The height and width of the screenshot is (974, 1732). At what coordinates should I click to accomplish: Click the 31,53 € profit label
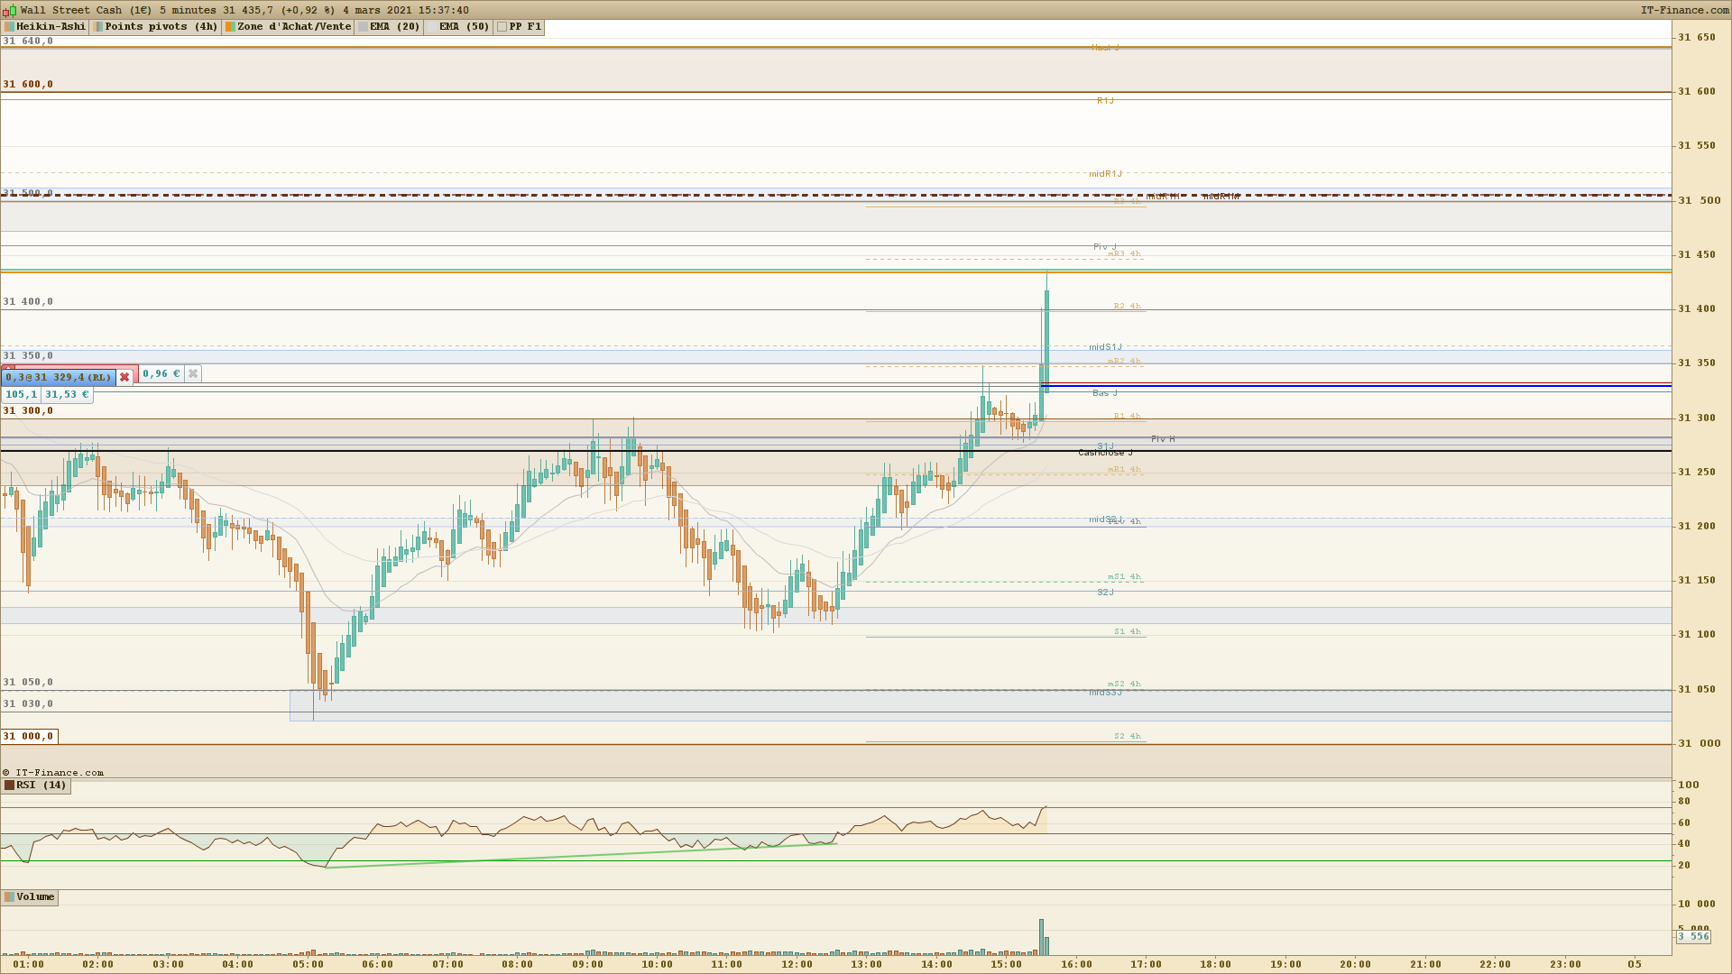coord(67,394)
